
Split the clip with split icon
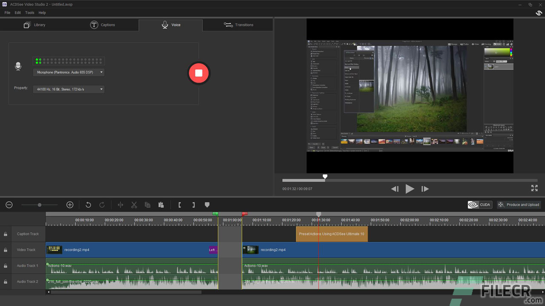coord(120,205)
